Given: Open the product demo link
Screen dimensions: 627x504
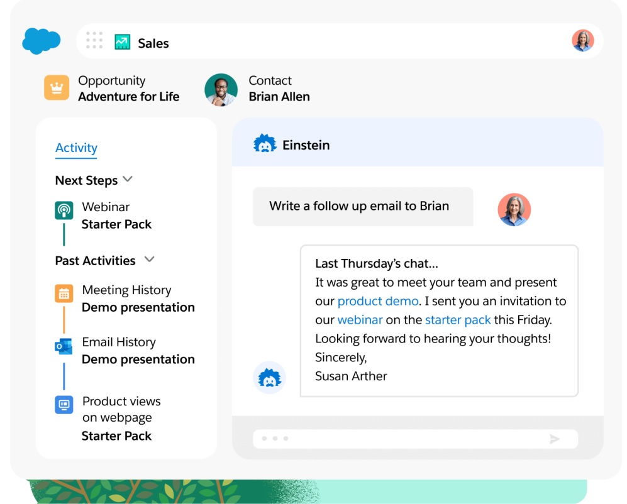Looking at the screenshot, I should point(378,301).
